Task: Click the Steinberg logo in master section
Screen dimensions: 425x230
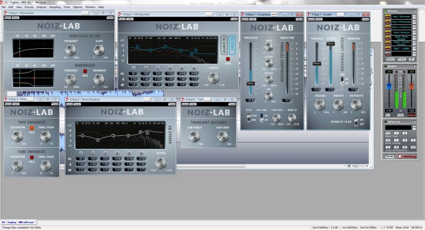Action: click(407, 156)
